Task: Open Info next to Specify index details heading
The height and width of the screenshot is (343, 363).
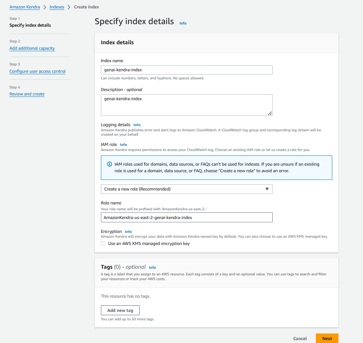Action: [182, 23]
